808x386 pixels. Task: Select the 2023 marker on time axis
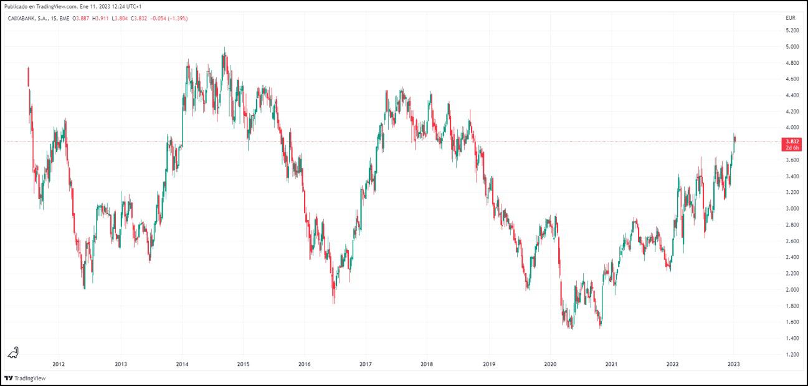pyautogui.click(x=734, y=364)
